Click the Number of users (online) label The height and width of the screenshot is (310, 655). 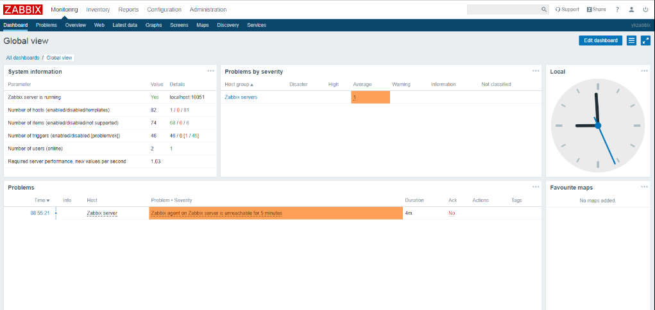tap(35, 149)
